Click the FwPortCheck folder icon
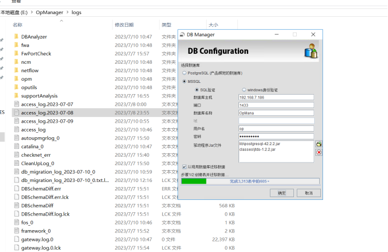388x252 pixels. click(x=16, y=53)
